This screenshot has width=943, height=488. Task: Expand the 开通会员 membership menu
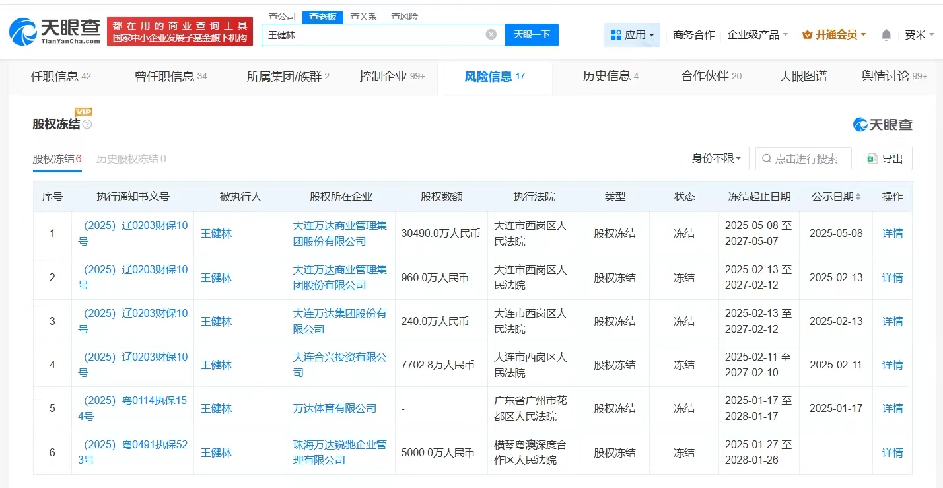[834, 35]
